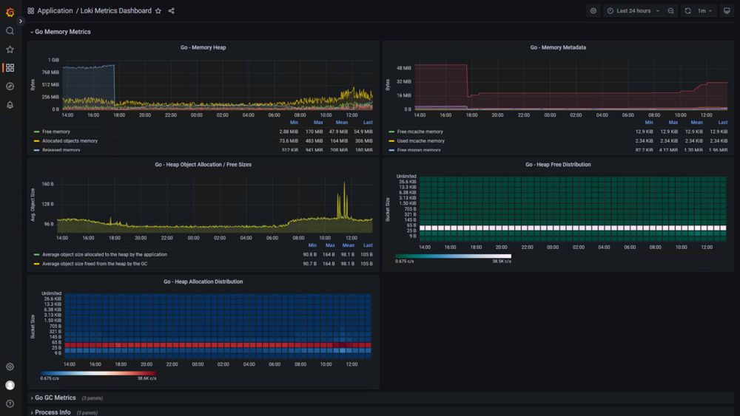Zoom out time range with magnifier icon
The width and height of the screenshot is (740, 416).
coord(670,11)
